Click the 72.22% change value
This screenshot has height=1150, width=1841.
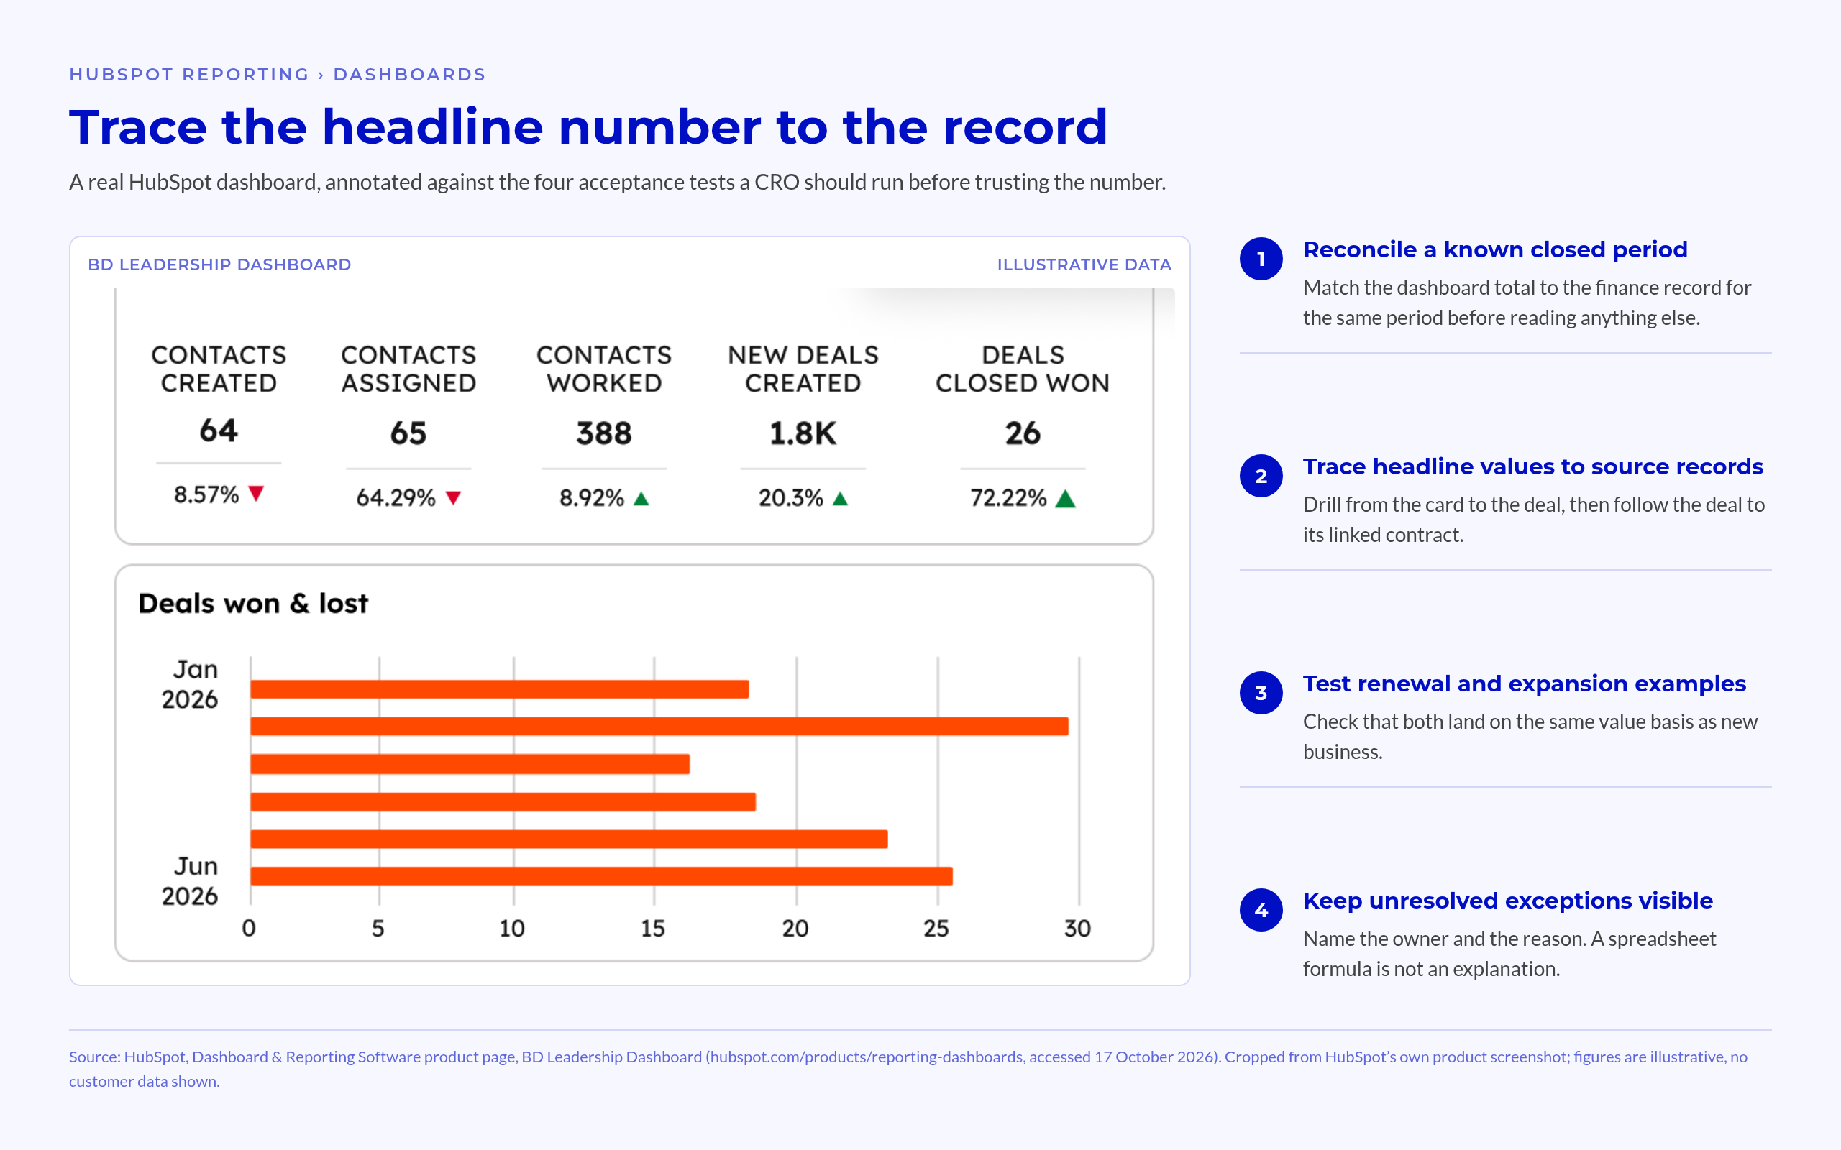tap(1008, 498)
